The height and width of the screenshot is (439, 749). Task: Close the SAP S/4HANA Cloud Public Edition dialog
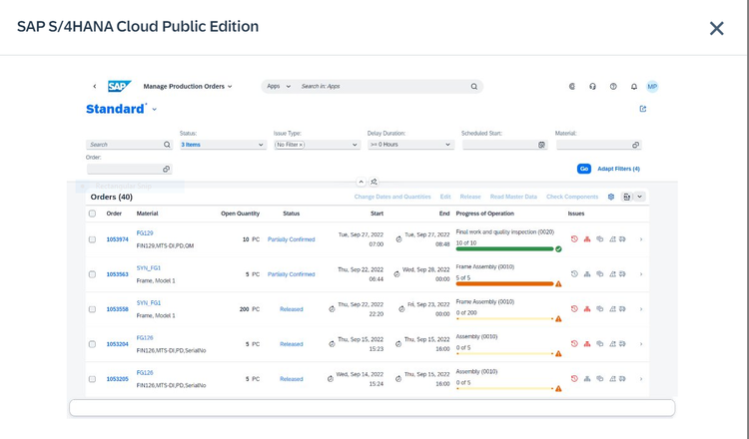[x=716, y=28]
